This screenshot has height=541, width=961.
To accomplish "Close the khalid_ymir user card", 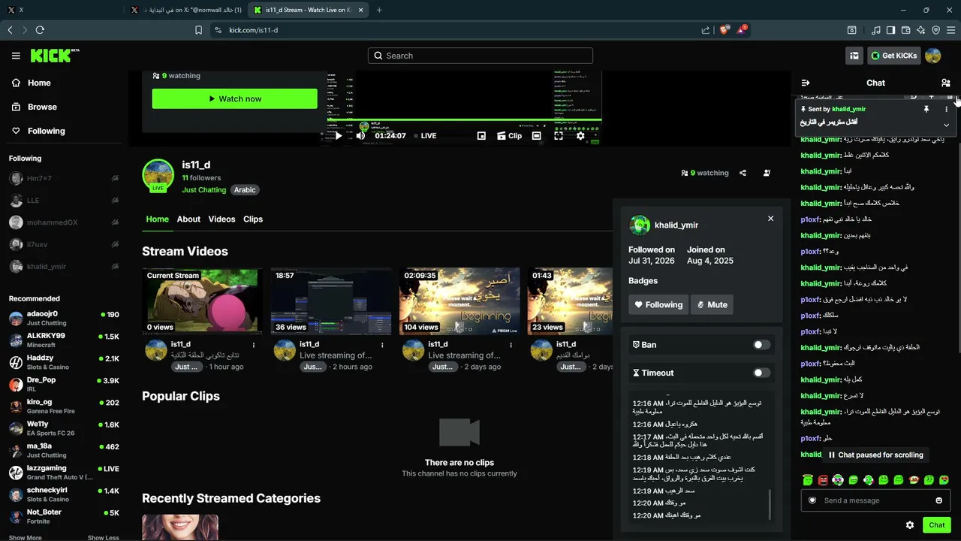I will click(x=770, y=219).
